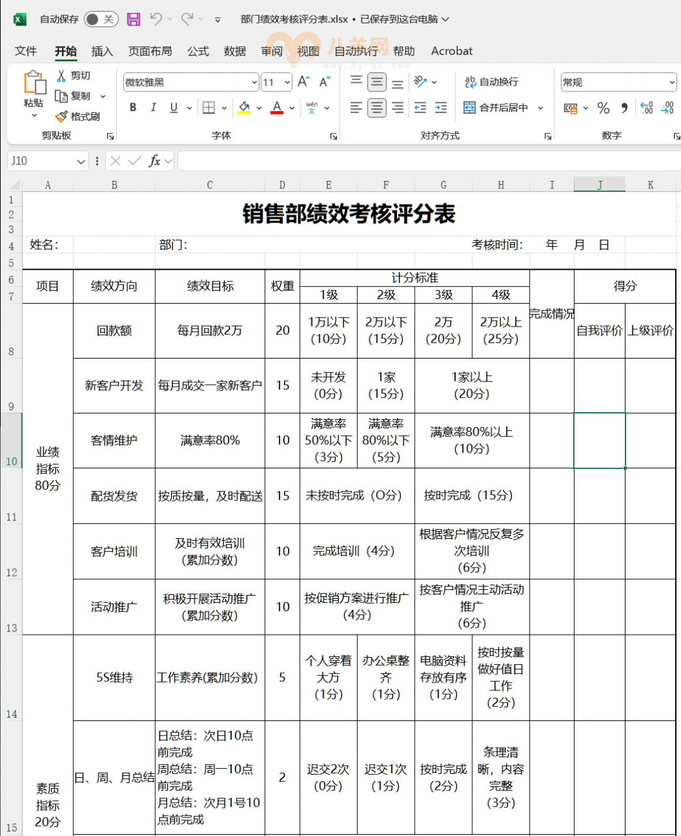Click decrease indent icon
681x836 pixels.
point(420,108)
